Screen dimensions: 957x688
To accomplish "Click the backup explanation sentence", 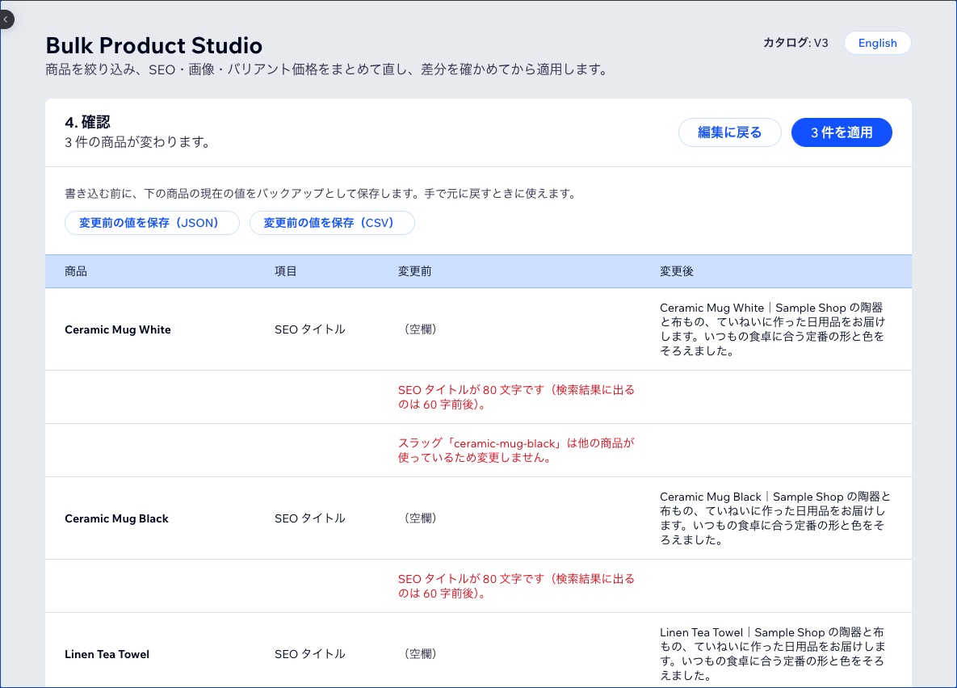I will pyautogui.click(x=321, y=194).
